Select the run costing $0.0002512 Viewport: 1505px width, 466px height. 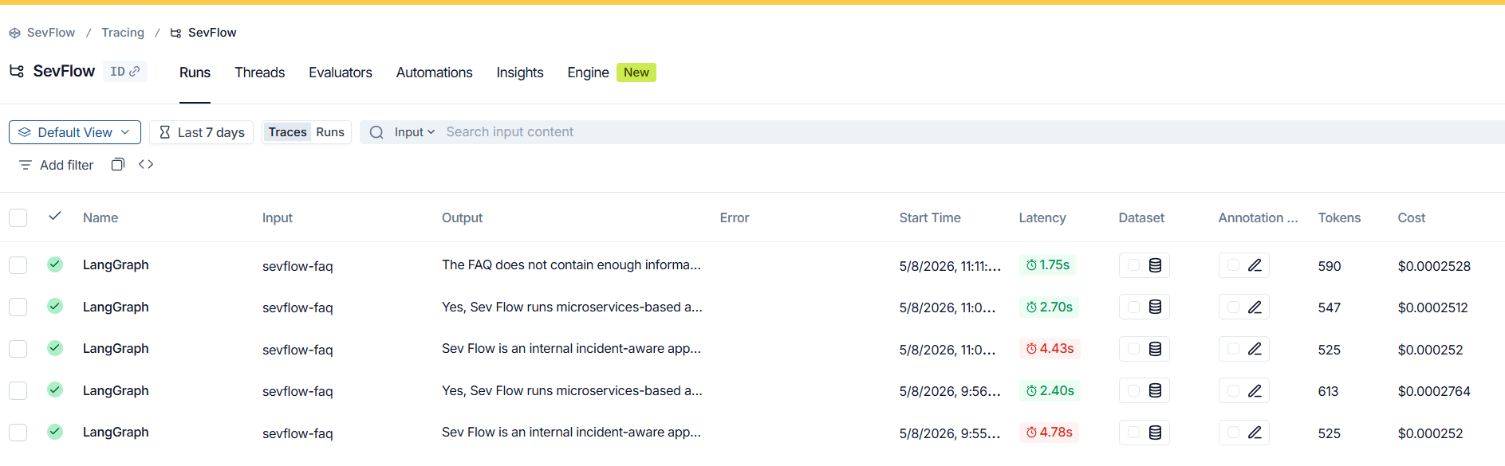[18, 307]
